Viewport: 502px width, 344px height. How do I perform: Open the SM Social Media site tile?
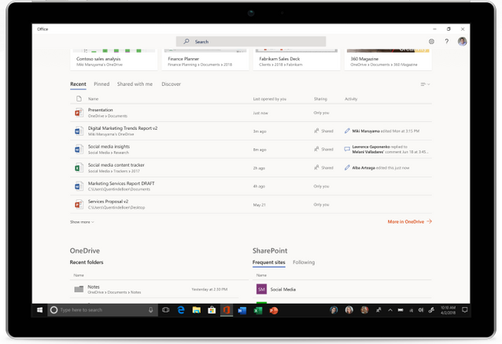(261, 289)
